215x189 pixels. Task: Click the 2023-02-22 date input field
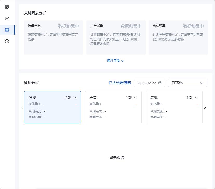click(x=147, y=83)
